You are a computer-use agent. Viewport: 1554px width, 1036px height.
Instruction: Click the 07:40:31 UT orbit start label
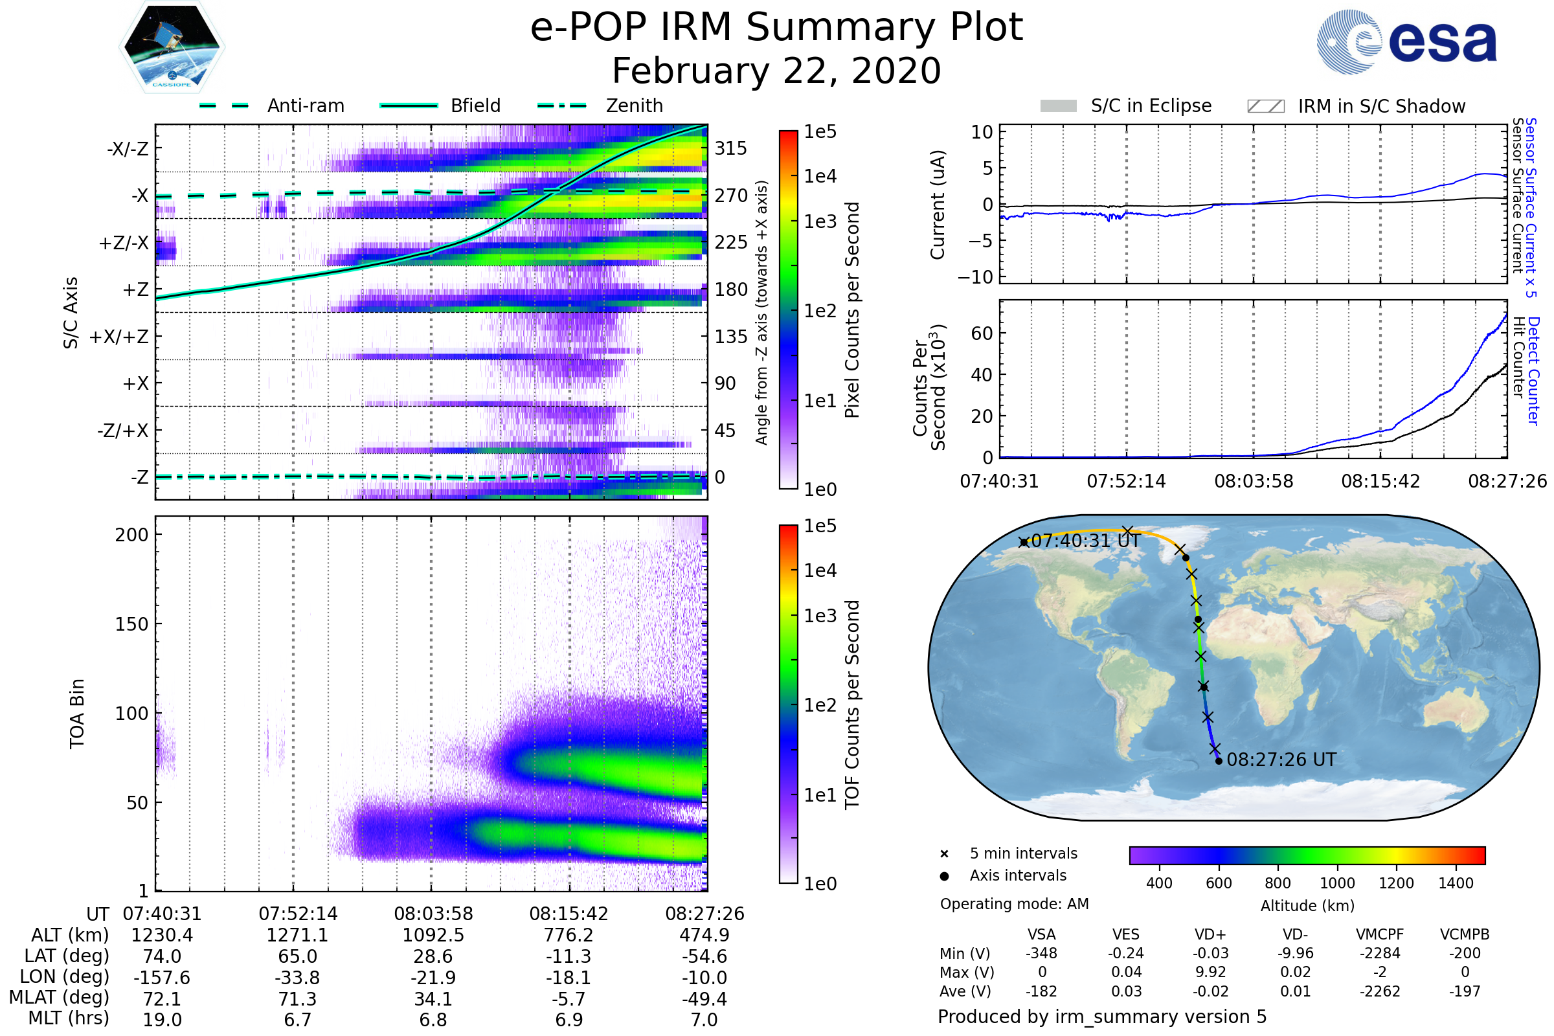pos(1085,541)
